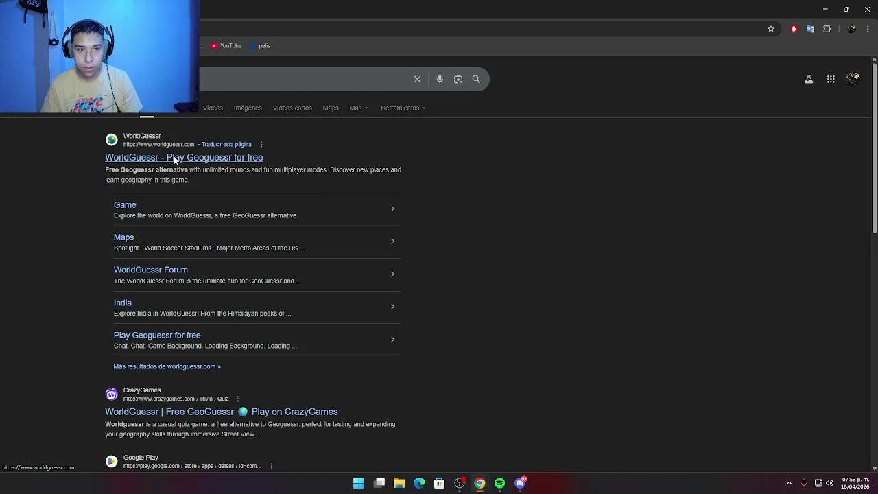Viewport: 878px width, 494px height.
Task: Open Google account avatar on results page
Action: (853, 80)
